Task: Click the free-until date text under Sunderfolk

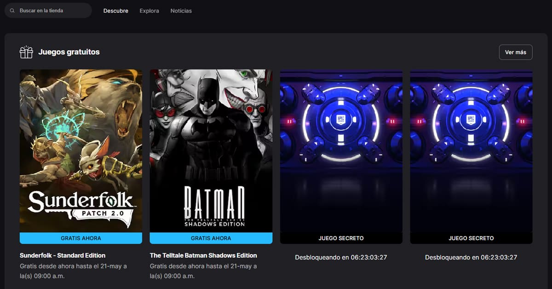Action: (73, 271)
